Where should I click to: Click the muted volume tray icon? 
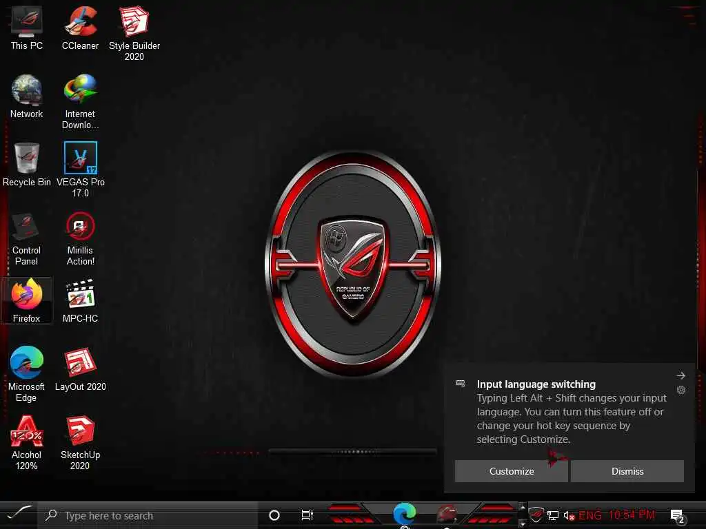tap(569, 515)
